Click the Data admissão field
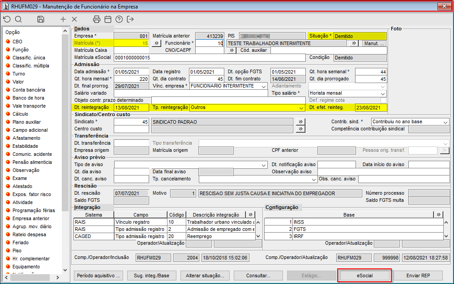Image resolution: width=454 pixels, height=284 pixels. tap(132, 72)
